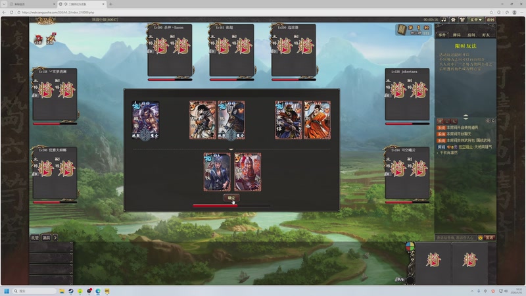
Task: Click player Eason's general panel
Action: tap(170, 51)
